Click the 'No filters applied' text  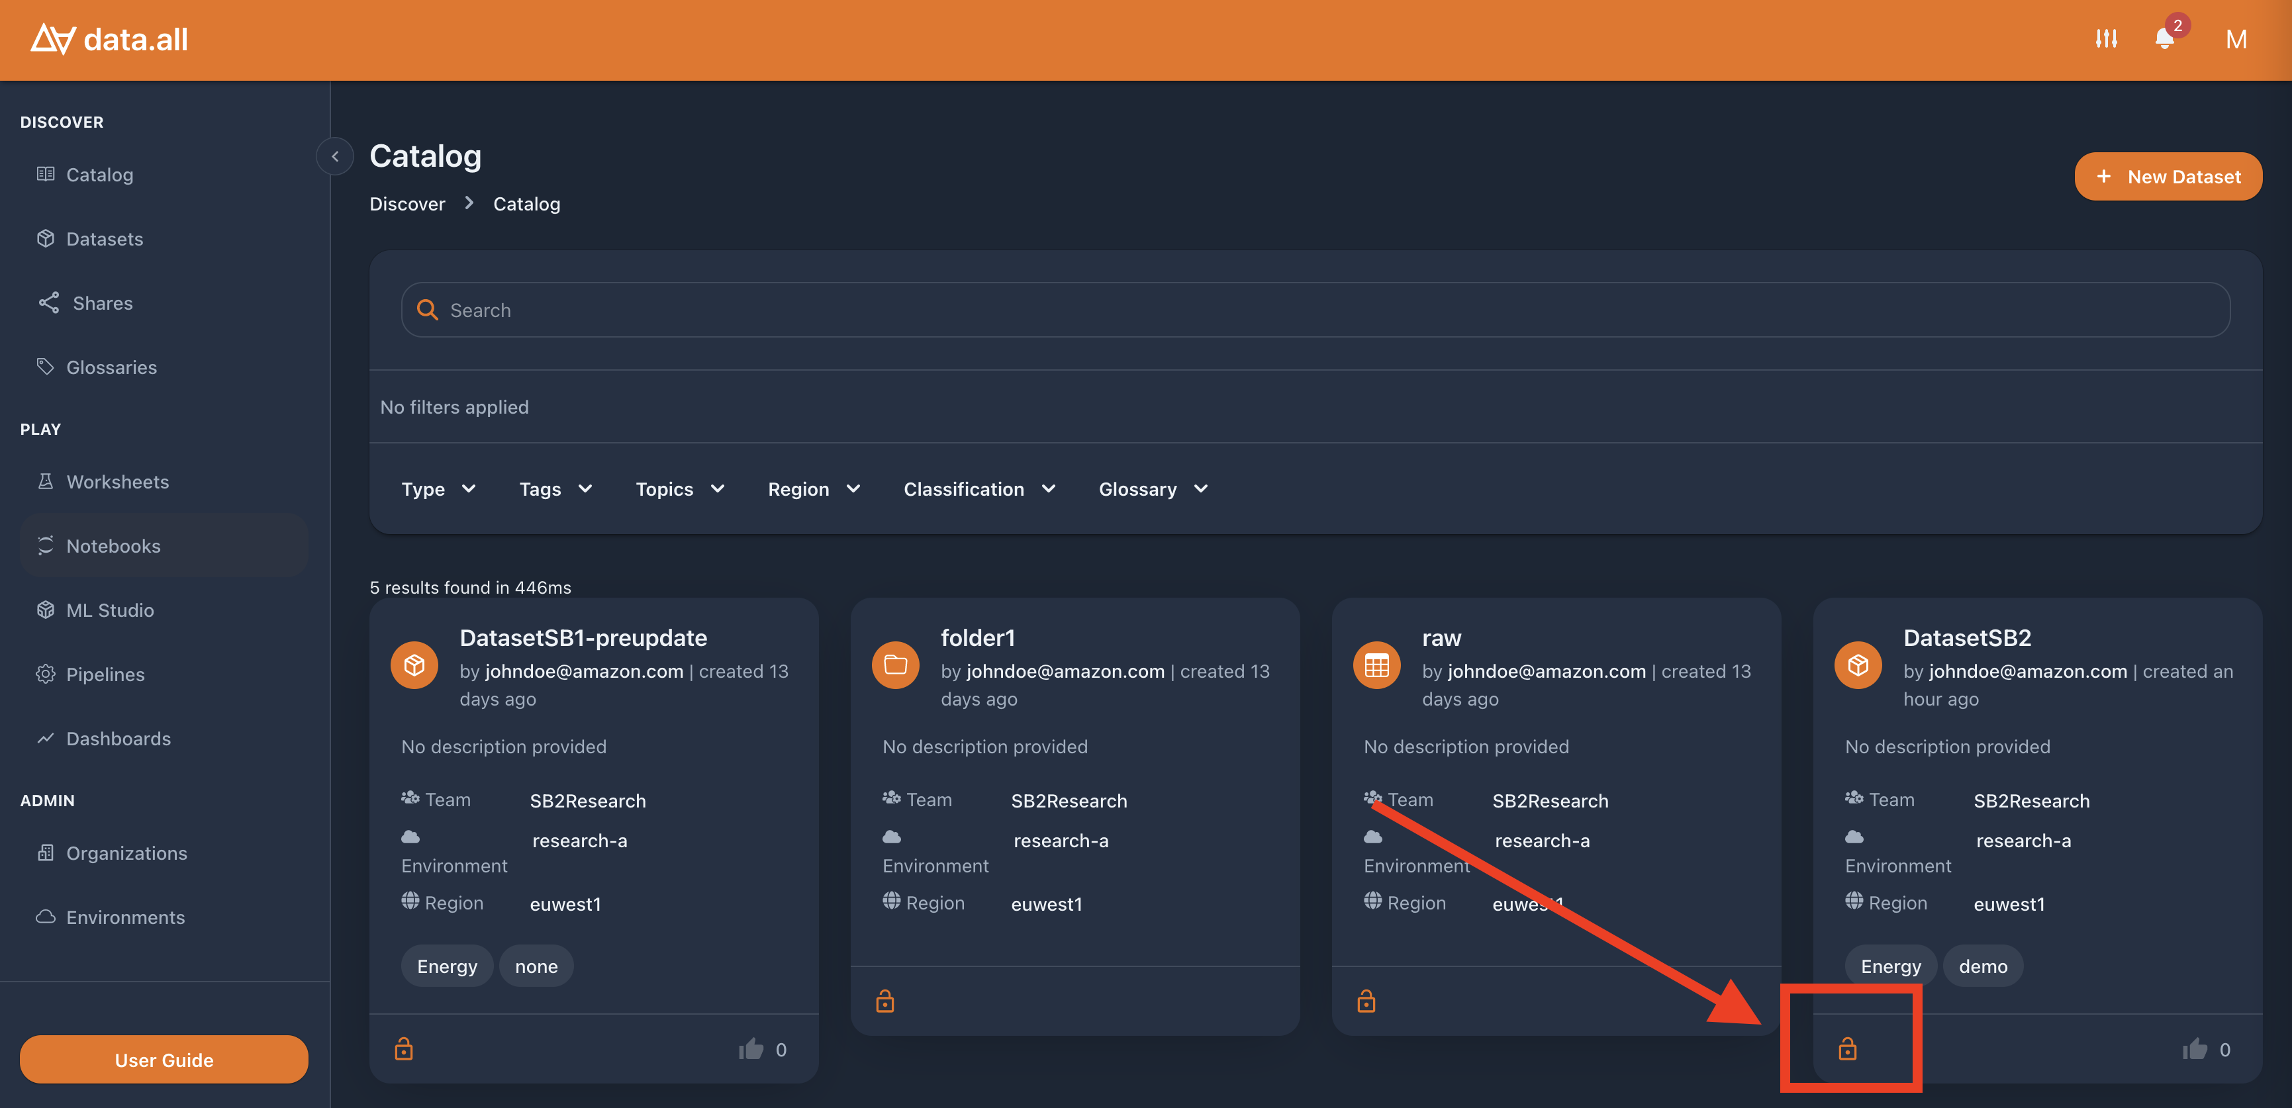[x=455, y=406]
